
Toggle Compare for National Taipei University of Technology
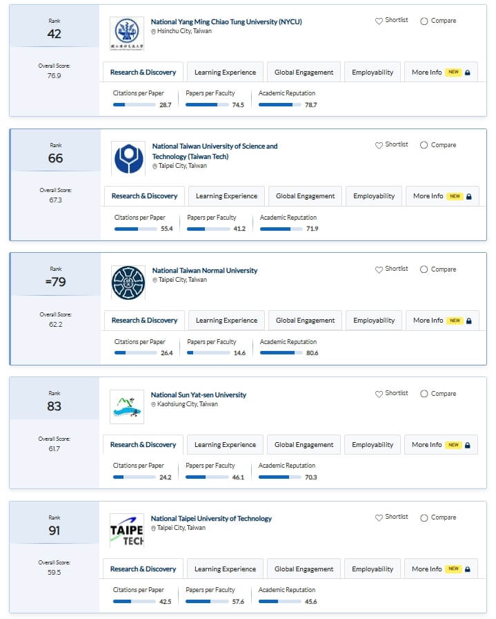click(x=424, y=517)
